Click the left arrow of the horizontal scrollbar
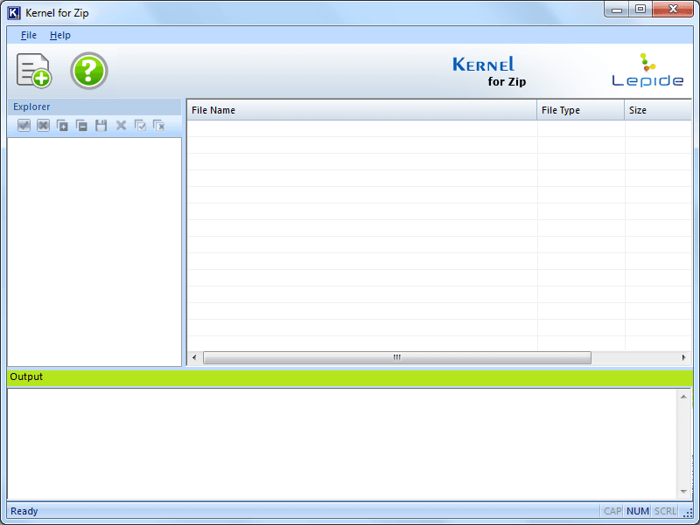 [194, 357]
